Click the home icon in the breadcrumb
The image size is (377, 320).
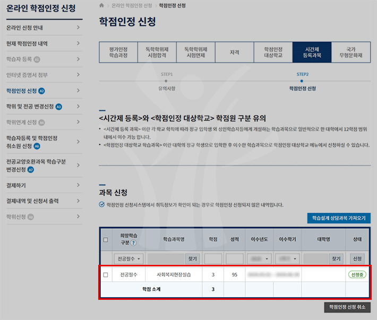click(x=101, y=5)
